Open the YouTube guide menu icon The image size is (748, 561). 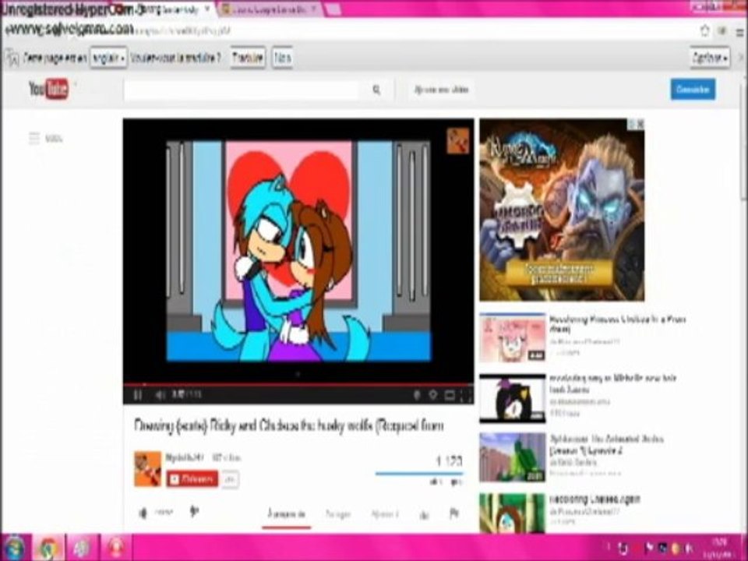[x=34, y=139]
